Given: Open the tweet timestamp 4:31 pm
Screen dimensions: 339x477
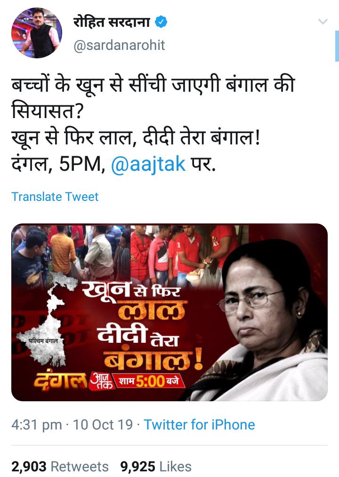Looking at the screenshot, I should pyautogui.click(x=37, y=425).
